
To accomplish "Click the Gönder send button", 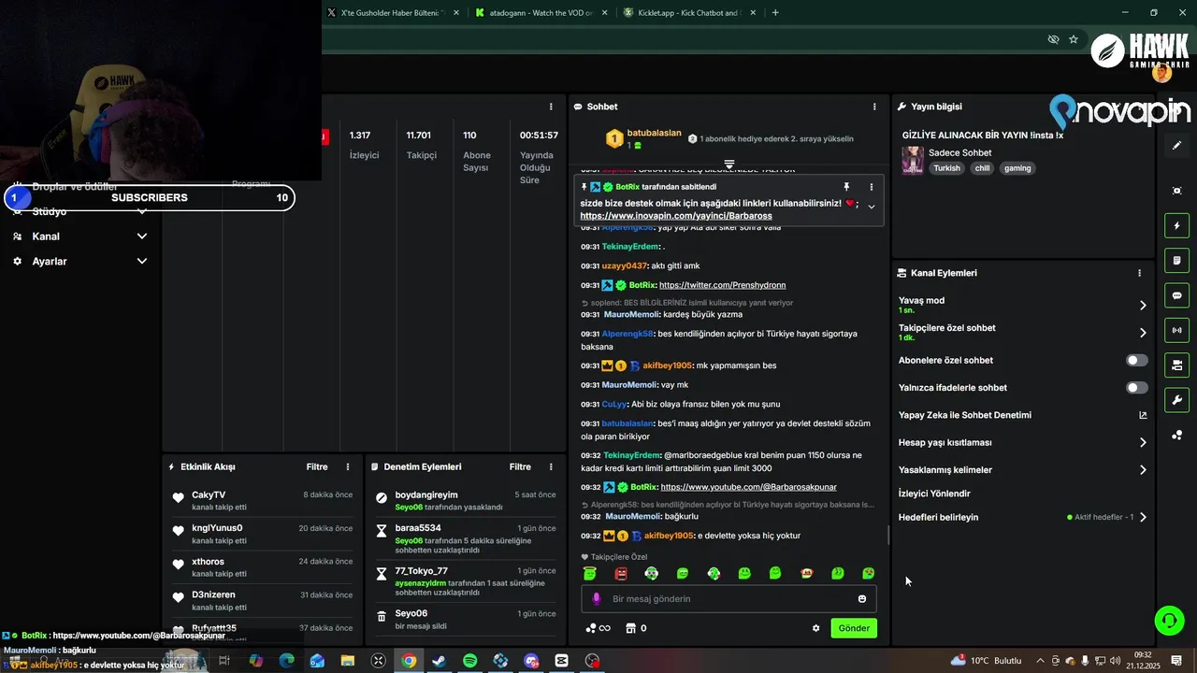I will point(854,628).
